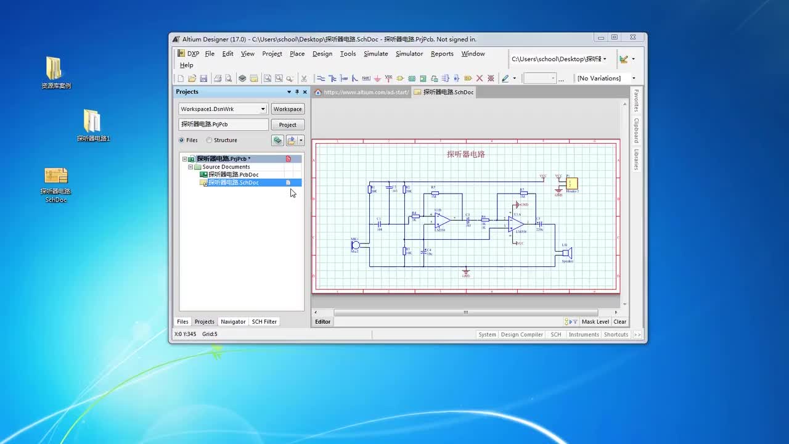Place a VCC power port

tap(388, 78)
